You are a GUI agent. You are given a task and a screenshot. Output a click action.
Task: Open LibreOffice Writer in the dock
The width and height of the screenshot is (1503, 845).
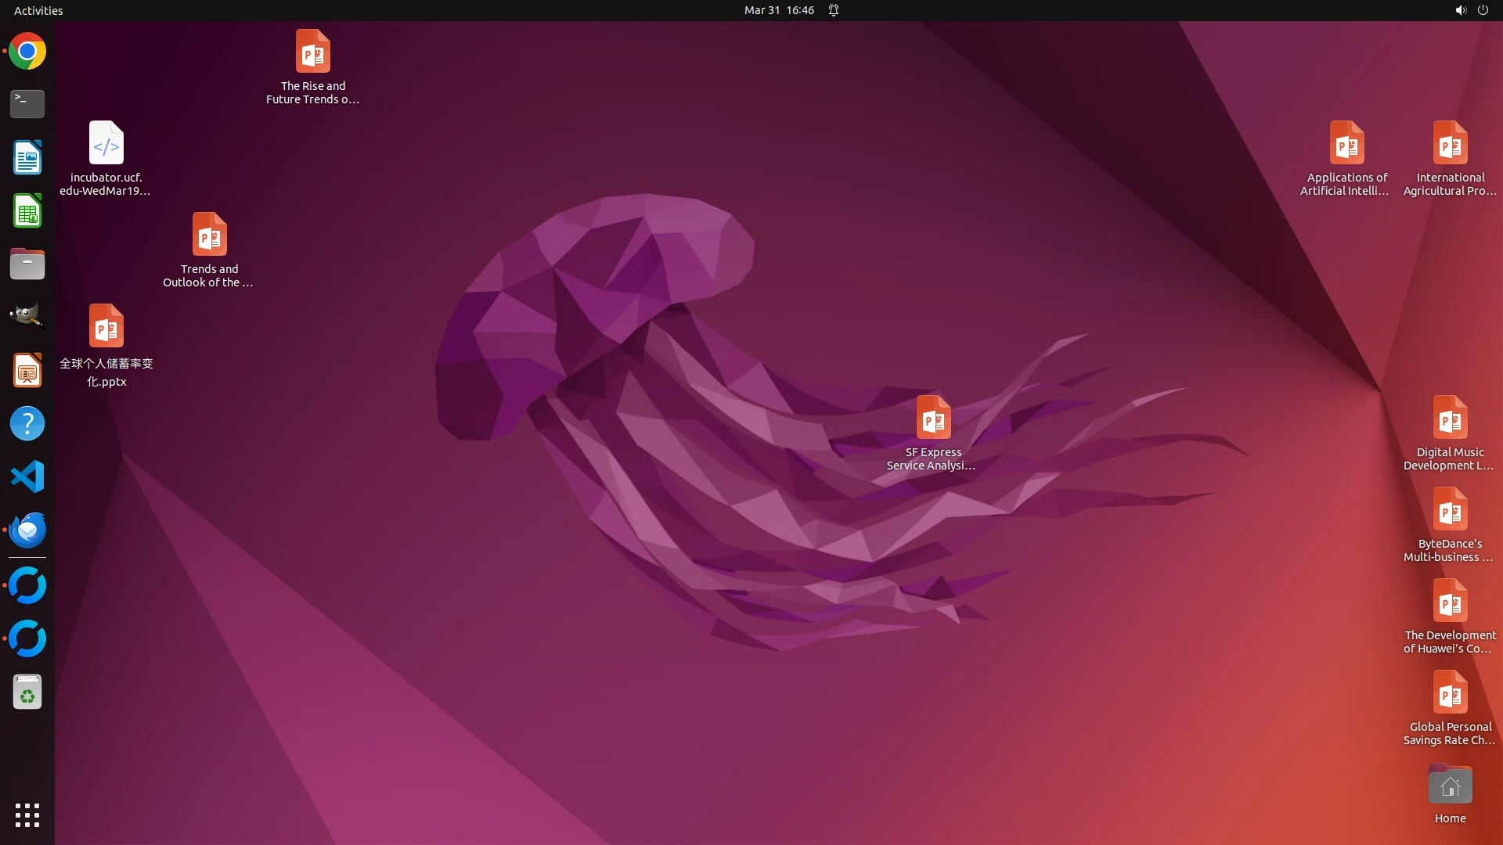point(27,157)
